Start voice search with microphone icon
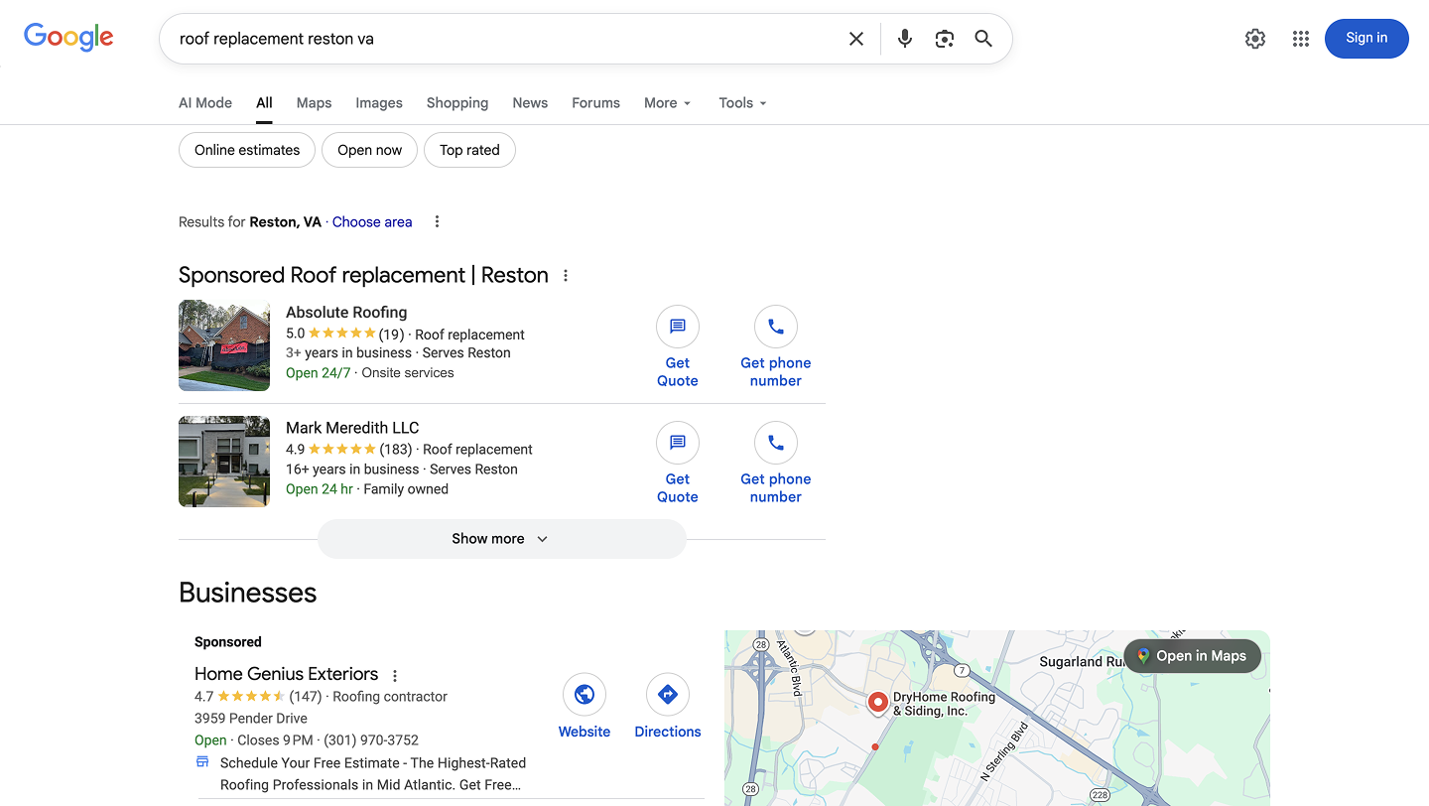Screen dimensions: 1429x806 coord(905,39)
